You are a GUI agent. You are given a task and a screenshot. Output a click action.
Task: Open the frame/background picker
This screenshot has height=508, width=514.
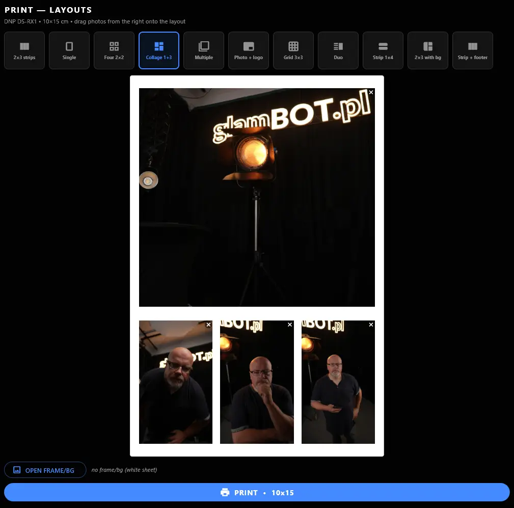coord(45,470)
